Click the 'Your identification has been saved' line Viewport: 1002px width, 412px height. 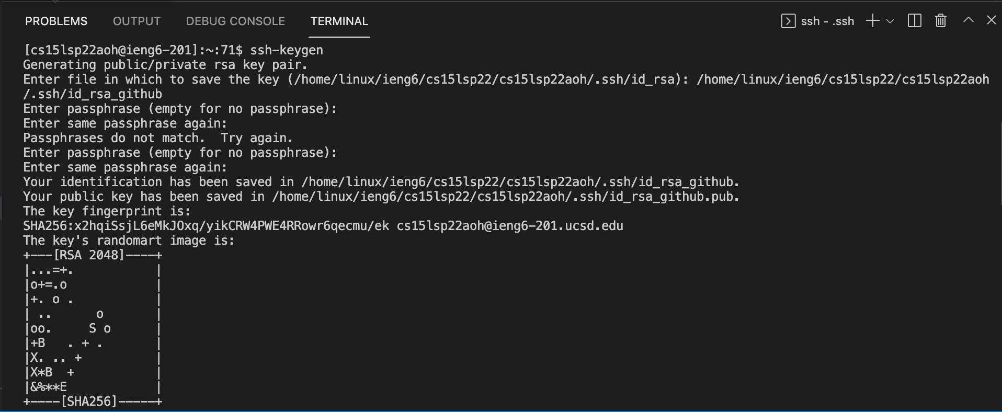[x=381, y=182]
